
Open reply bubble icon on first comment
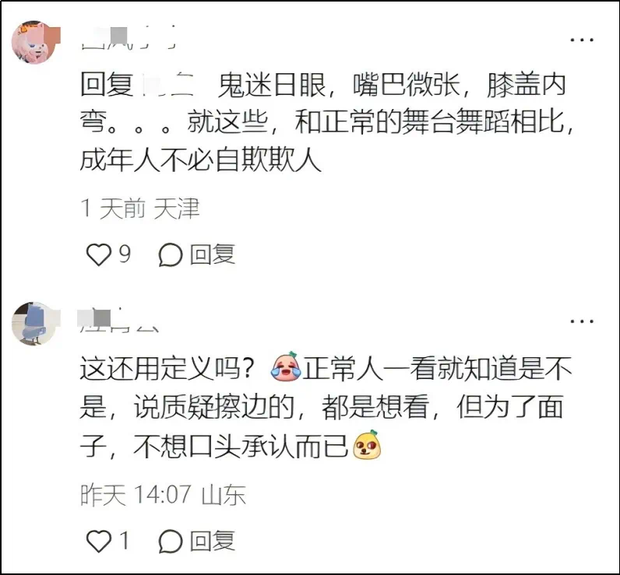click(171, 254)
